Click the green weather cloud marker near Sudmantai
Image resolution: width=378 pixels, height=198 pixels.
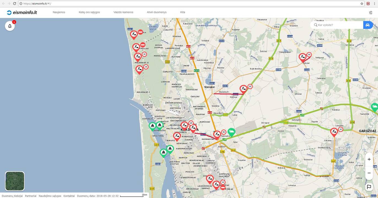(232, 133)
